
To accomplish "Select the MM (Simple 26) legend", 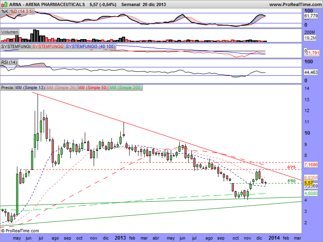I will pos(61,88).
